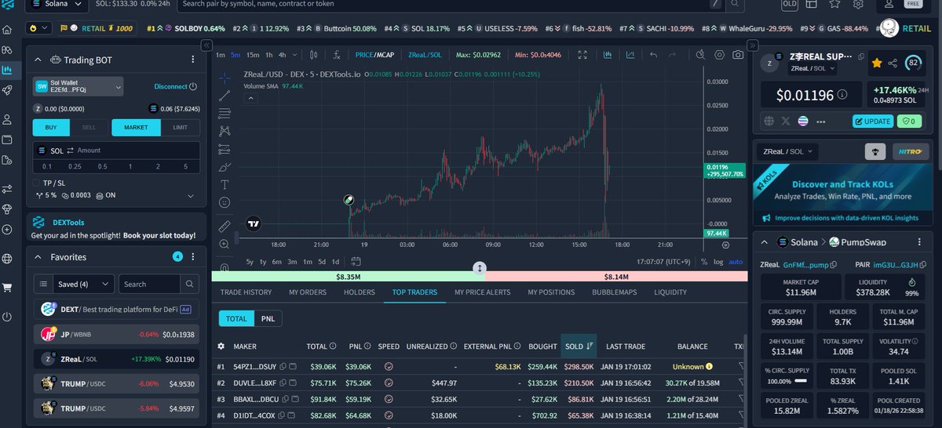Open the Sol Wallet selector dropdown

pyautogui.click(x=78, y=87)
